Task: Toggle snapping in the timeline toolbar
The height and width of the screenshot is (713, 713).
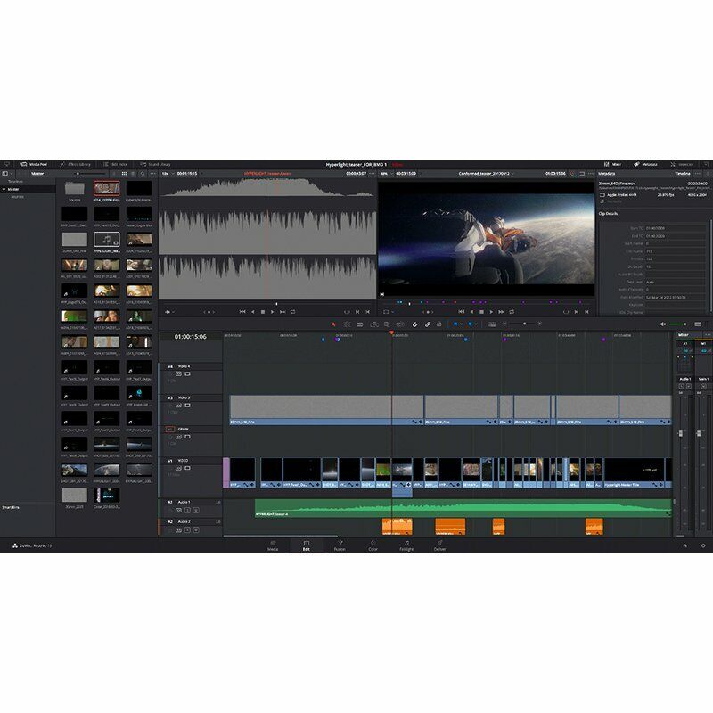Action: (x=415, y=325)
